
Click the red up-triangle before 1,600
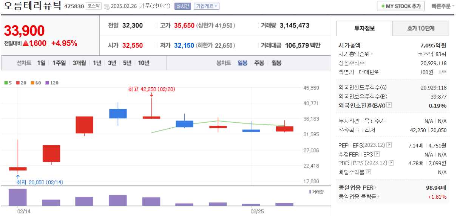click(26, 43)
